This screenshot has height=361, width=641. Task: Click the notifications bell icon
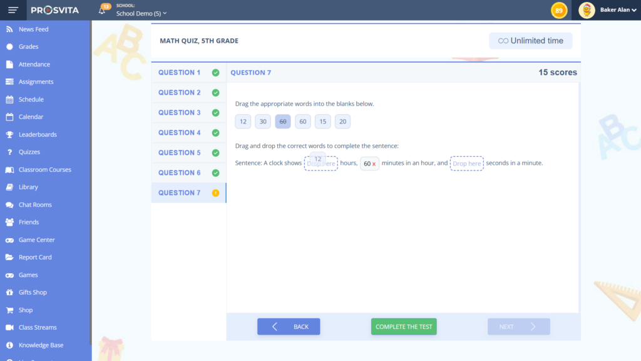tap(102, 11)
